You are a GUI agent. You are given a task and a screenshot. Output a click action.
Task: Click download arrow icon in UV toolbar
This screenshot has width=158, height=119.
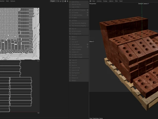coord(67,1)
